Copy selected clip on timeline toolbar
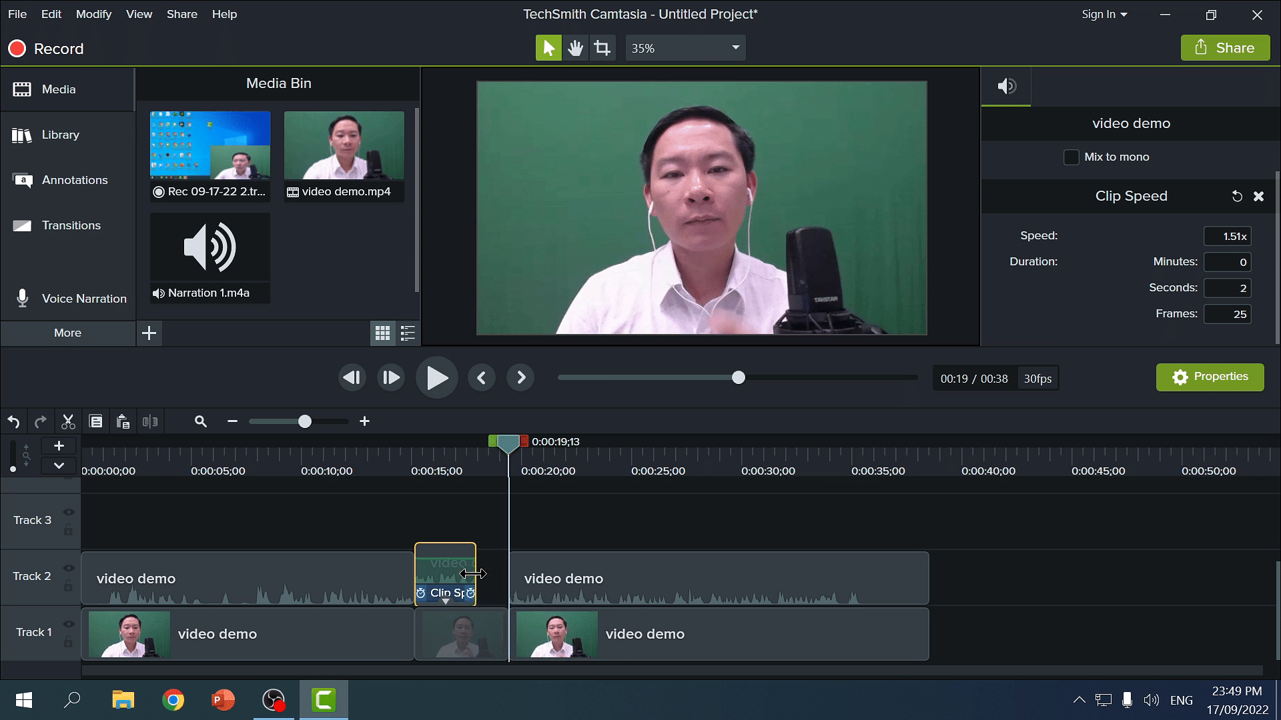 tap(95, 421)
